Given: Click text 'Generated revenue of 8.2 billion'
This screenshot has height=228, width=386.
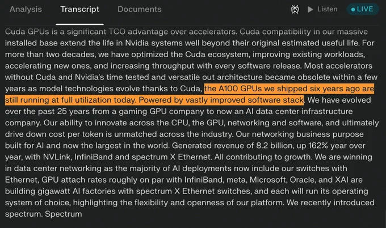Looking at the screenshot, I should 233,146.
